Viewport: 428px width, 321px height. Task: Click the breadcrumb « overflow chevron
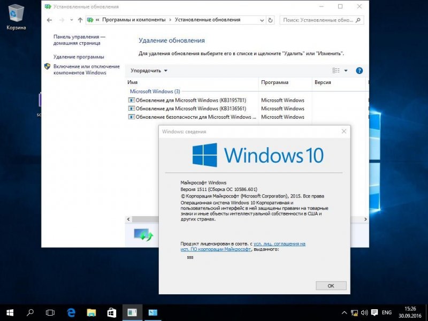point(97,20)
